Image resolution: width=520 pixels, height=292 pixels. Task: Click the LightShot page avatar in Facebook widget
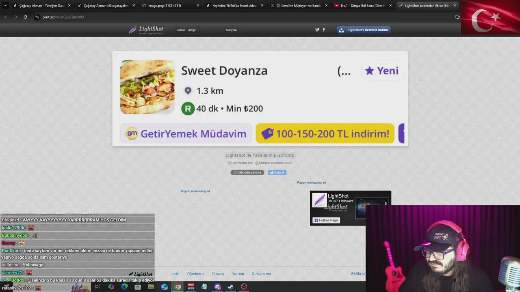click(319, 200)
